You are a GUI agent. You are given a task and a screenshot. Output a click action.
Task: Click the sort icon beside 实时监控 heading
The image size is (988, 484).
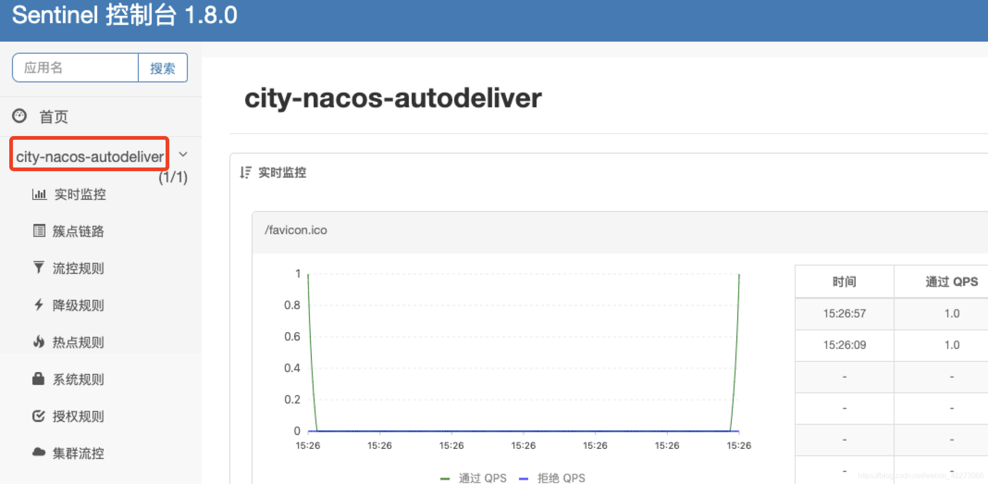point(245,173)
